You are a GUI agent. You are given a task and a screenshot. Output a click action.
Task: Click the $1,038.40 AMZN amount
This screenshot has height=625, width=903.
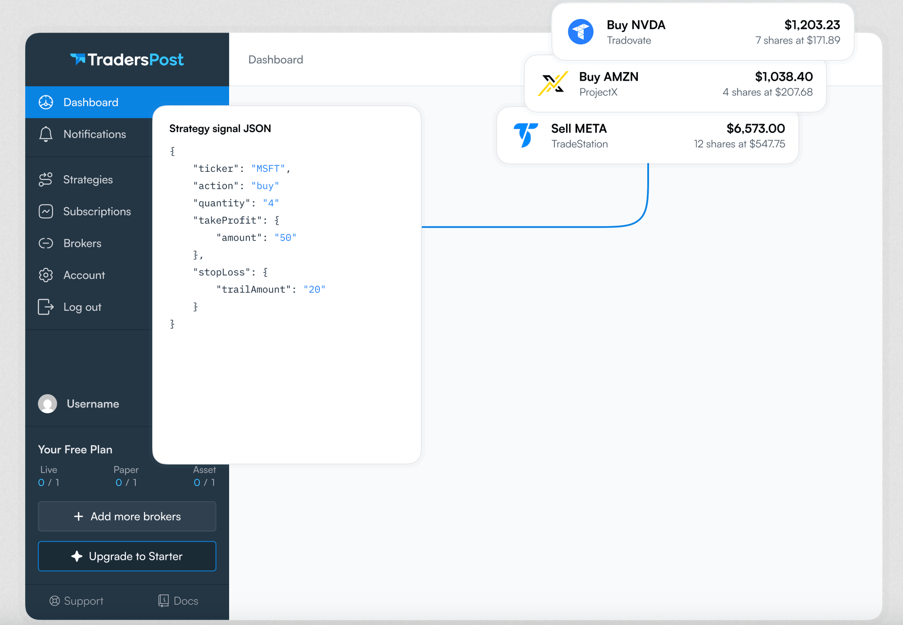click(784, 77)
